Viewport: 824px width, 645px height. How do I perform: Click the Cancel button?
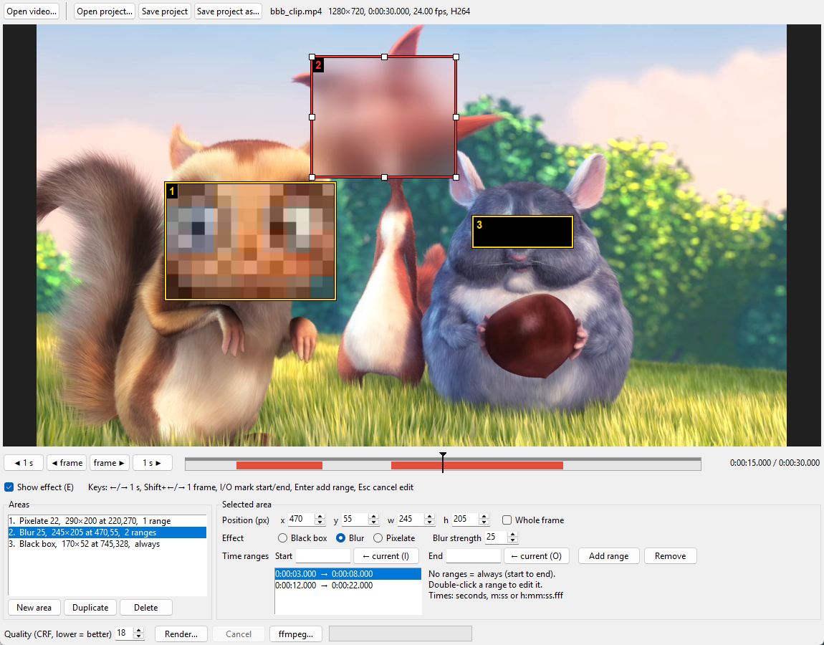(239, 634)
